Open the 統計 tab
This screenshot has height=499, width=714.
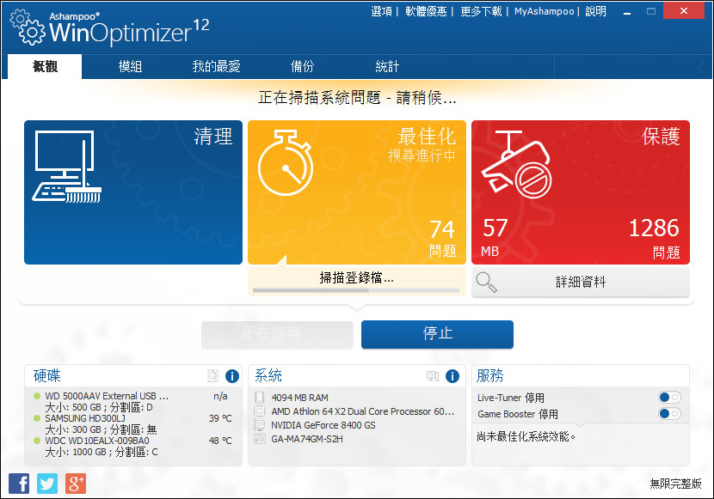387,66
